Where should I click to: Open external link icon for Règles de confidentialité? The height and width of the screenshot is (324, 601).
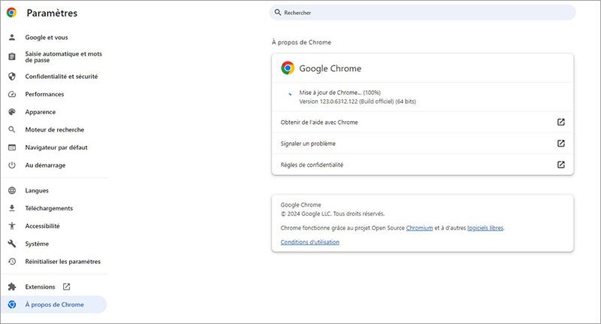click(560, 165)
